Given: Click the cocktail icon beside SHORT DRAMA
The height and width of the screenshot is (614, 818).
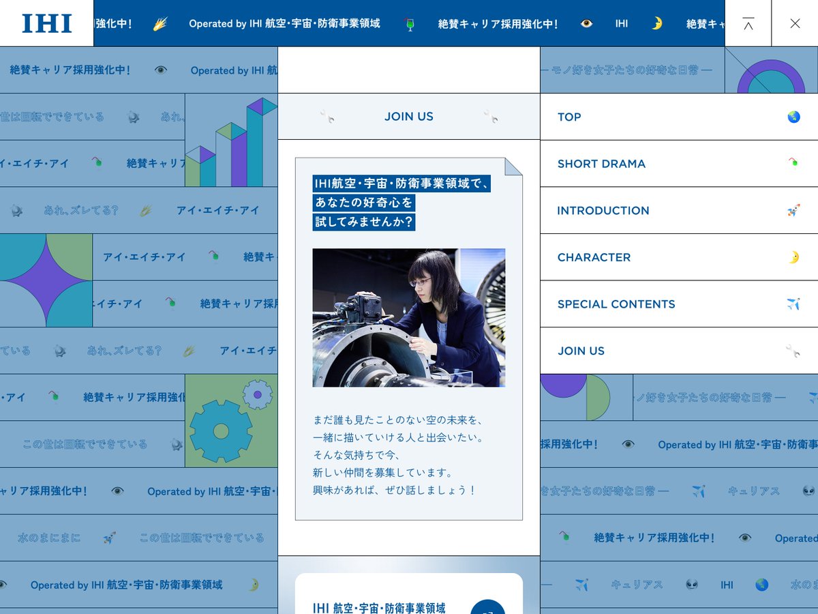Looking at the screenshot, I should [793, 163].
